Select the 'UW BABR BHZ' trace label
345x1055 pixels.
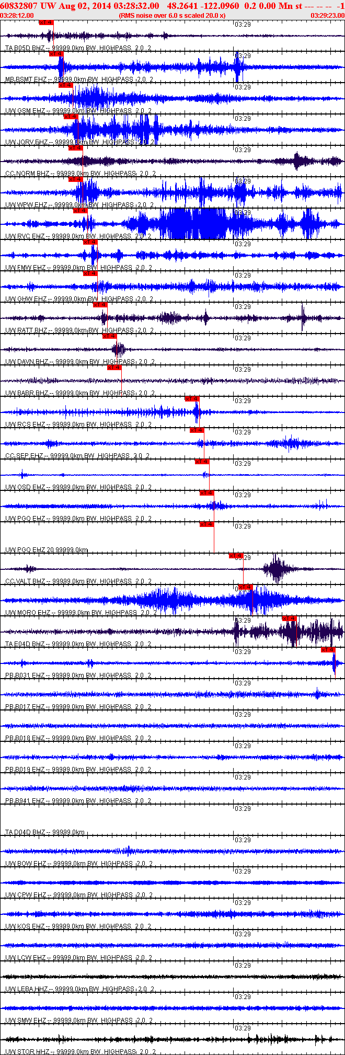[27, 393]
